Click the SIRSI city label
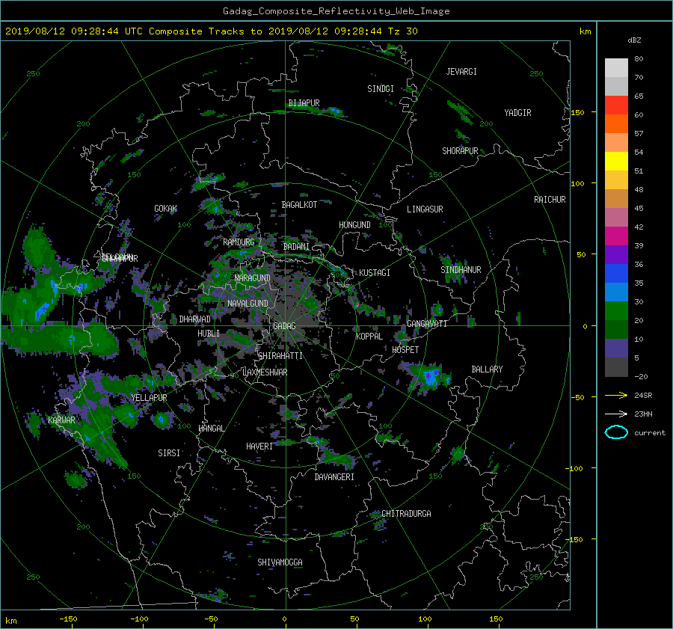Screen dimensions: 673x629 click(x=169, y=453)
